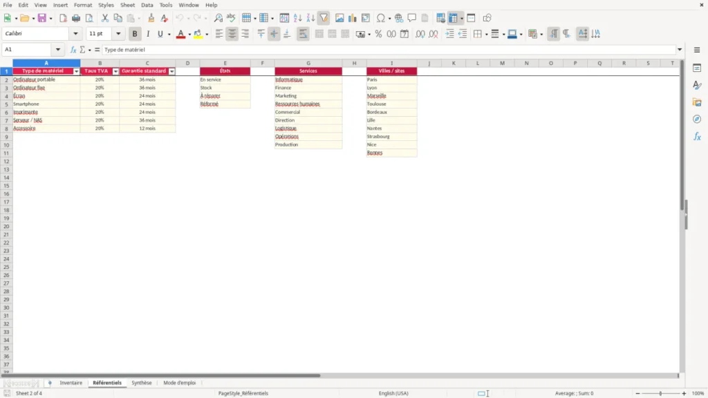Open background color dropdown arrow
The image size is (708, 398).
(207, 34)
